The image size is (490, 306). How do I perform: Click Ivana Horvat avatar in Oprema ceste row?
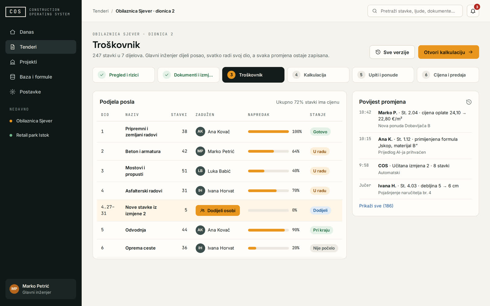click(x=200, y=248)
